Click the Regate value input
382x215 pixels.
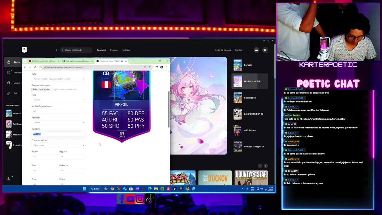click(x=72, y=157)
